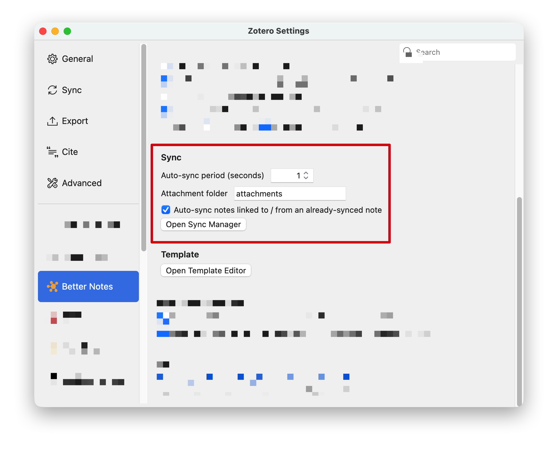
Task: Switch to the Sync settings pane
Action: [x=88, y=90]
